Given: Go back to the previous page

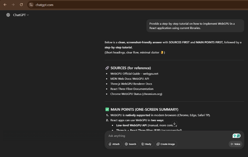Looking at the screenshot, I should point(5,5).
